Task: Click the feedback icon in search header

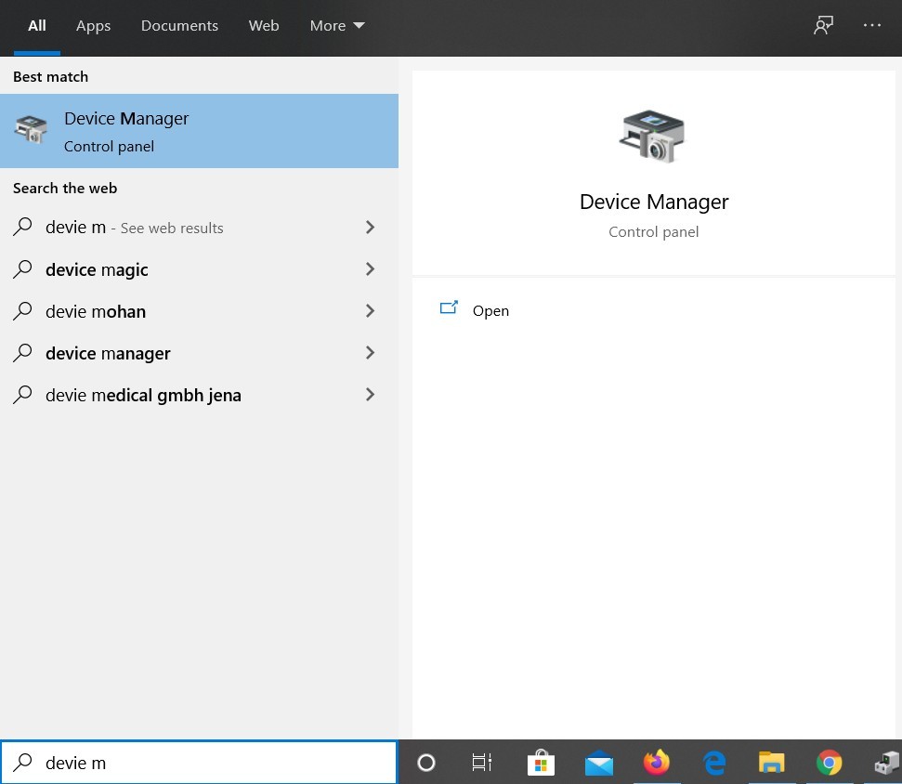Action: coord(823,26)
